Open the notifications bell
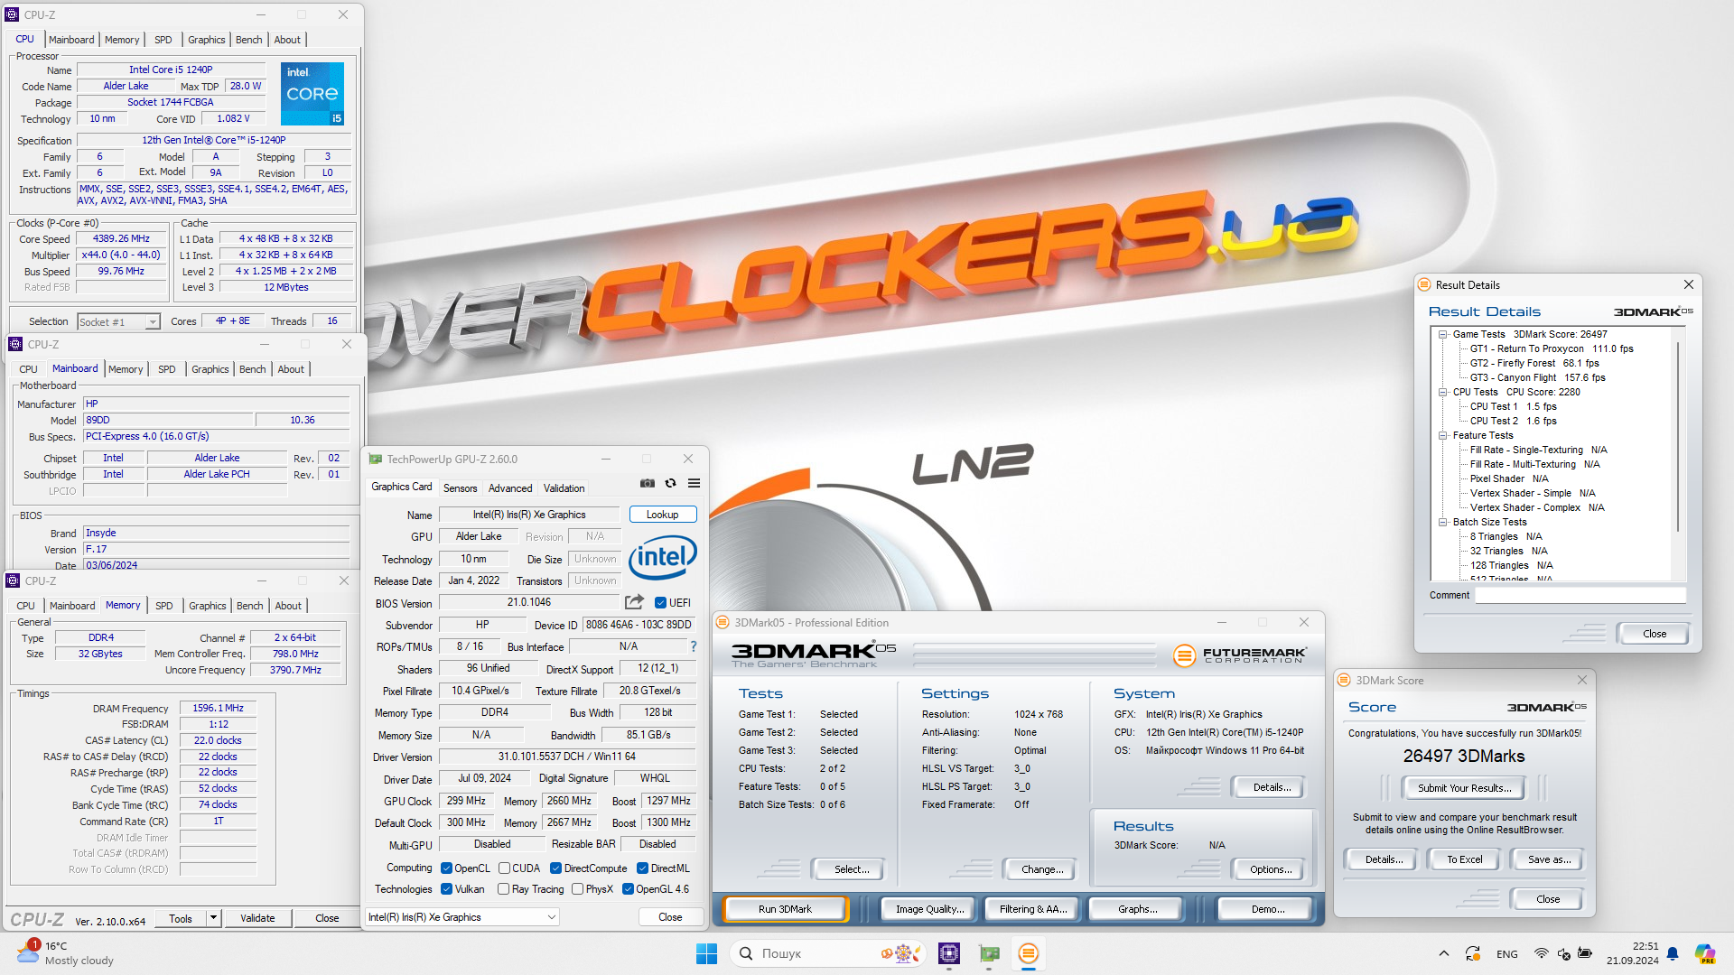 [1673, 953]
